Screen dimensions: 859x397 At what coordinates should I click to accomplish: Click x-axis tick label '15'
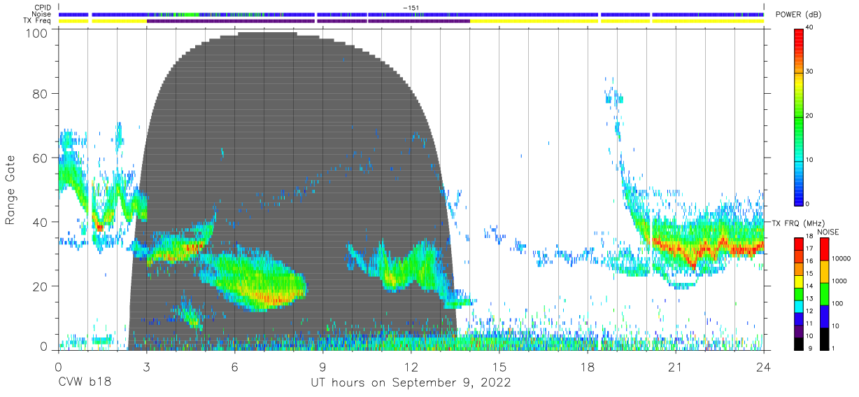tap(499, 367)
